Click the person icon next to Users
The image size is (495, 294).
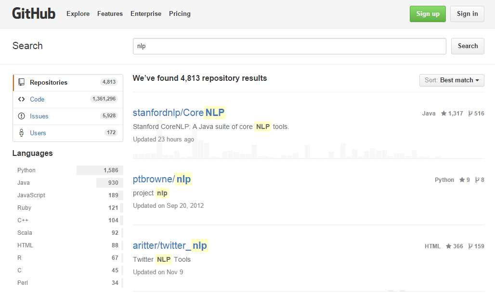tap(22, 133)
